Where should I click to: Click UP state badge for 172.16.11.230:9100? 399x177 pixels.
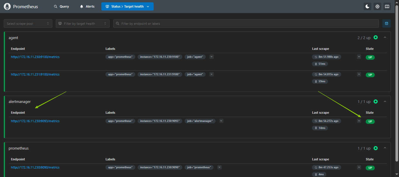(x=370, y=57)
